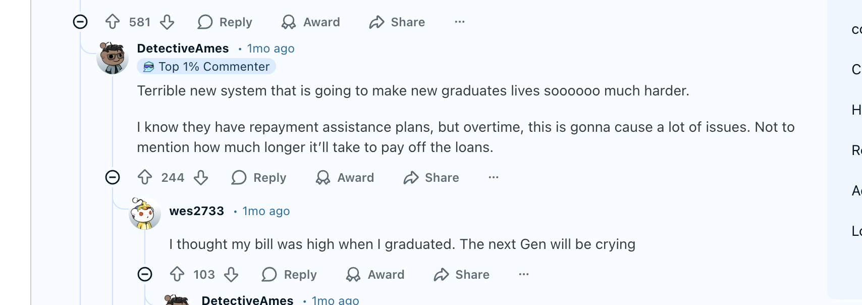Downvote the comment with 581 points
The width and height of the screenshot is (862, 305).
coord(167,22)
